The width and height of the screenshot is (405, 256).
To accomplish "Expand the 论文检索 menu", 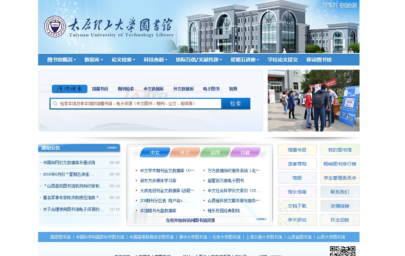I will coord(123,60).
